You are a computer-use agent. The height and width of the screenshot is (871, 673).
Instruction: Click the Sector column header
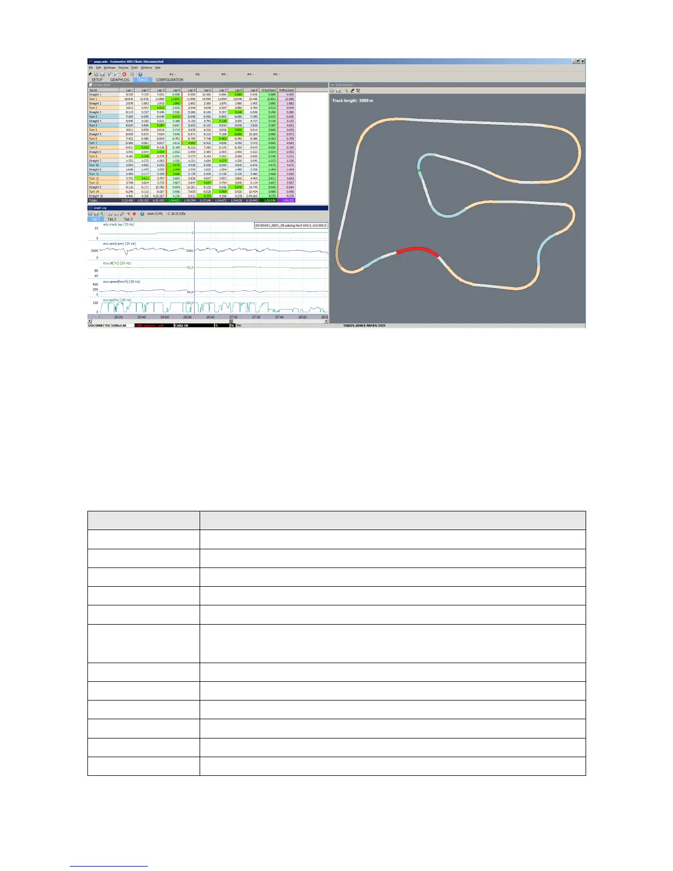pyautogui.click(x=103, y=90)
